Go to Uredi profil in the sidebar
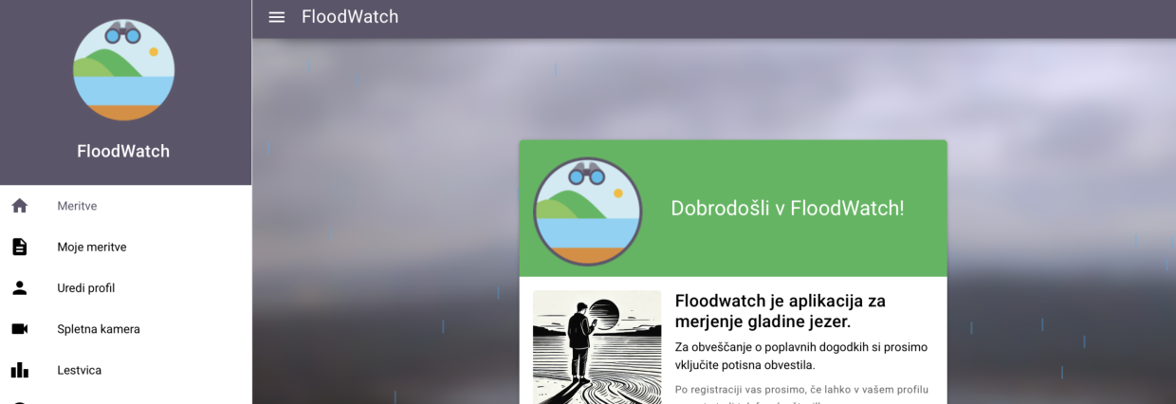The height and width of the screenshot is (404, 1176). click(125, 287)
